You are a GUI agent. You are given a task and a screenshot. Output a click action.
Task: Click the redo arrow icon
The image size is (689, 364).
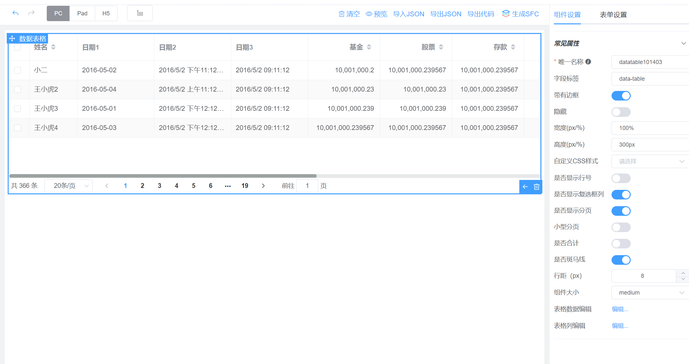pos(31,13)
